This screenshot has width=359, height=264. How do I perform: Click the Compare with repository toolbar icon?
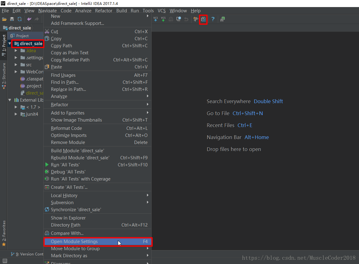(x=171, y=19)
